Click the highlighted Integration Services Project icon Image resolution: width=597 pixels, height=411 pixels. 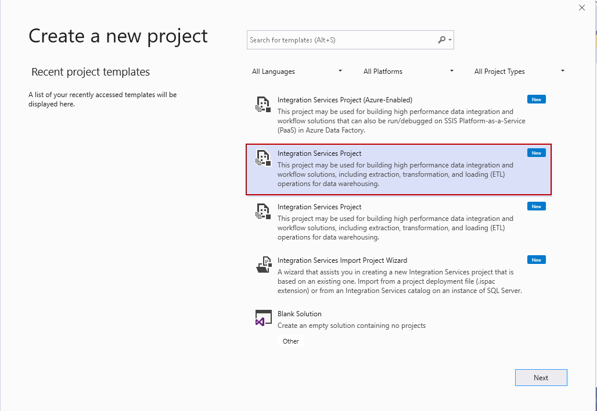click(x=264, y=159)
